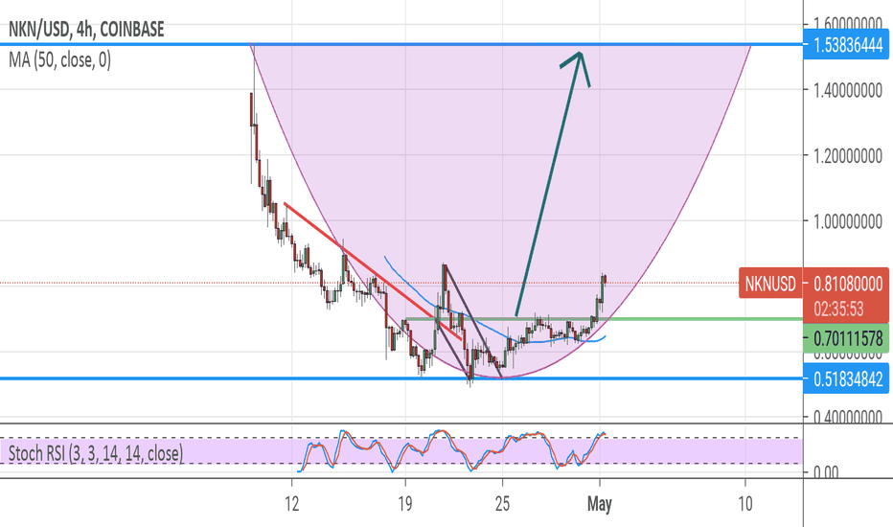Click the 0.51834842 blue price label
Viewport: 893px width, 527px height.
(x=846, y=378)
